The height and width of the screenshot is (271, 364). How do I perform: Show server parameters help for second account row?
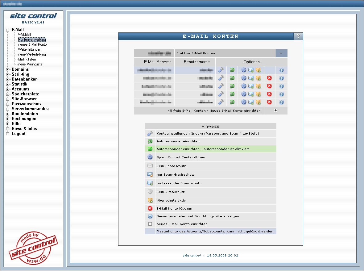coord(281,78)
